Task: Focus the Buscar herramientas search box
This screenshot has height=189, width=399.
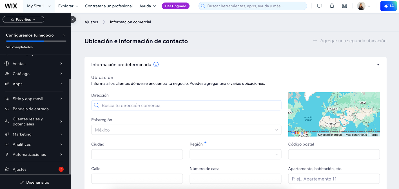Action: coord(253,6)
